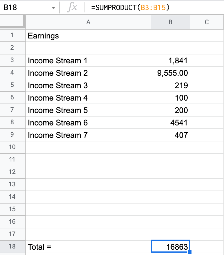The width and height of the screenshot is (224, 255).
Task: Select the Income Stream 4 cell
Action: coord(88,98)
